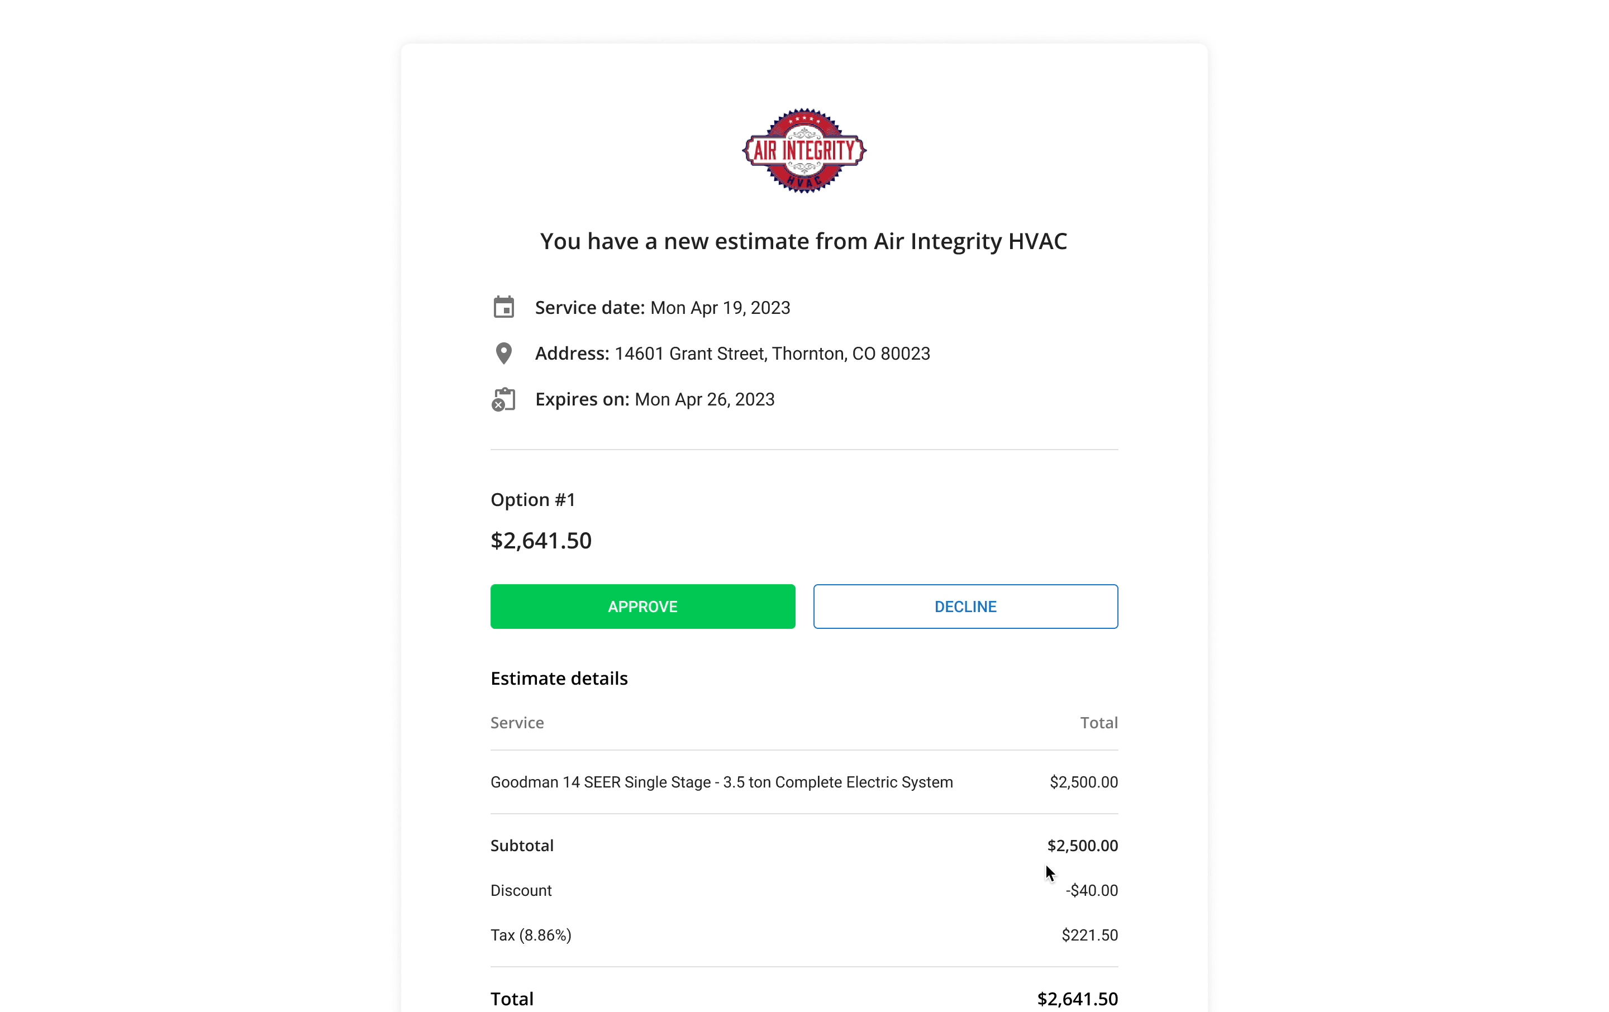Image resolution: width=1609 pixels, height=1012 pixels.
Task: Click the Air Integrity HVAC logo
Action: (804, 151)
